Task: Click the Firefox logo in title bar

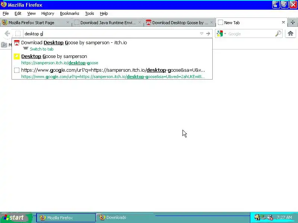Action: (4, 4)
